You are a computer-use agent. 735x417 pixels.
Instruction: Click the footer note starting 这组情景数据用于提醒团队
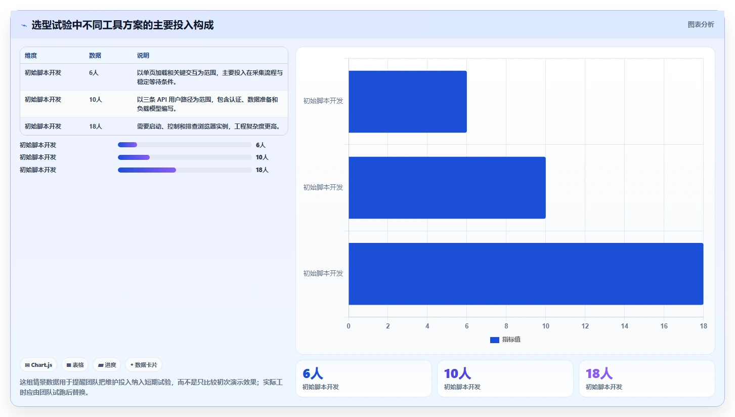(x=151, y=387)
